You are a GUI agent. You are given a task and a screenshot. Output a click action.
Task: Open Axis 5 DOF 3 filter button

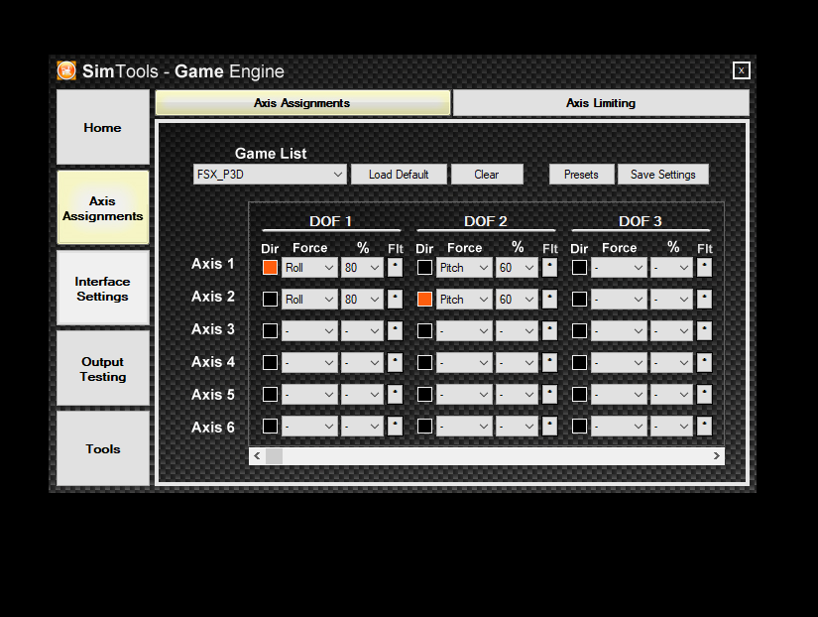coord(704,394)
